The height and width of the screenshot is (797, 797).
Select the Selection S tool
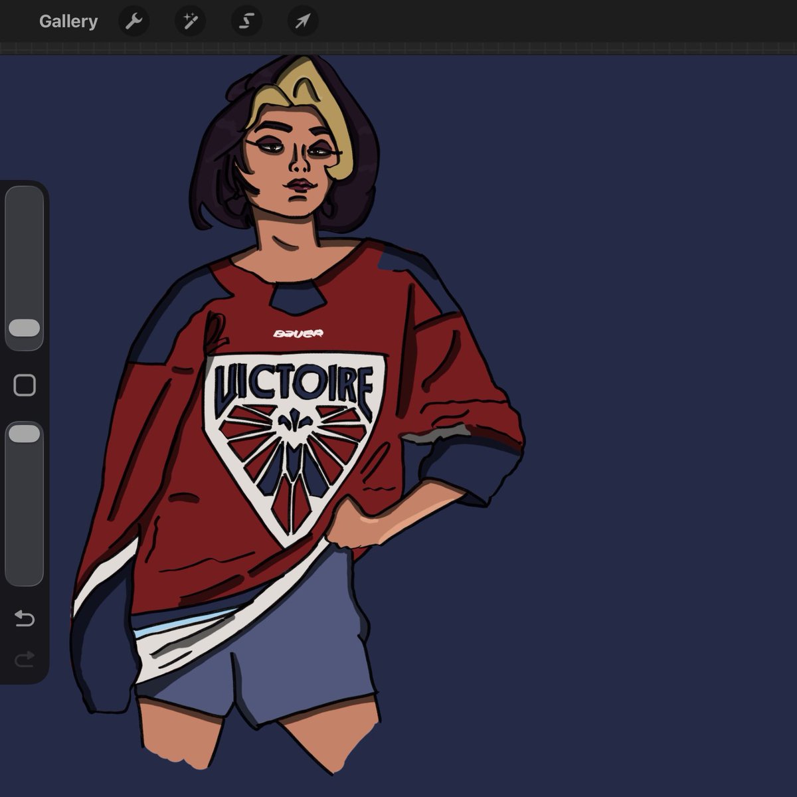pyautogui.click(x=246, y=21)
